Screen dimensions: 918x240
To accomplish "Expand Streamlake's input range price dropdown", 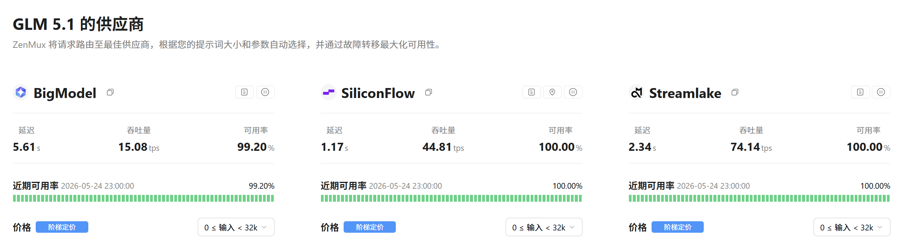I will (852, 227).
